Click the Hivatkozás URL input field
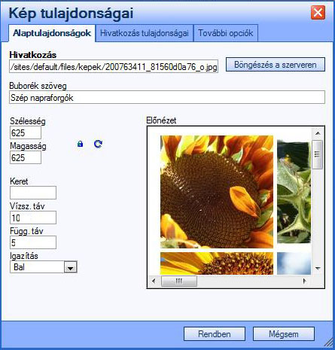 pyautogui.click(x=114, y=66)
